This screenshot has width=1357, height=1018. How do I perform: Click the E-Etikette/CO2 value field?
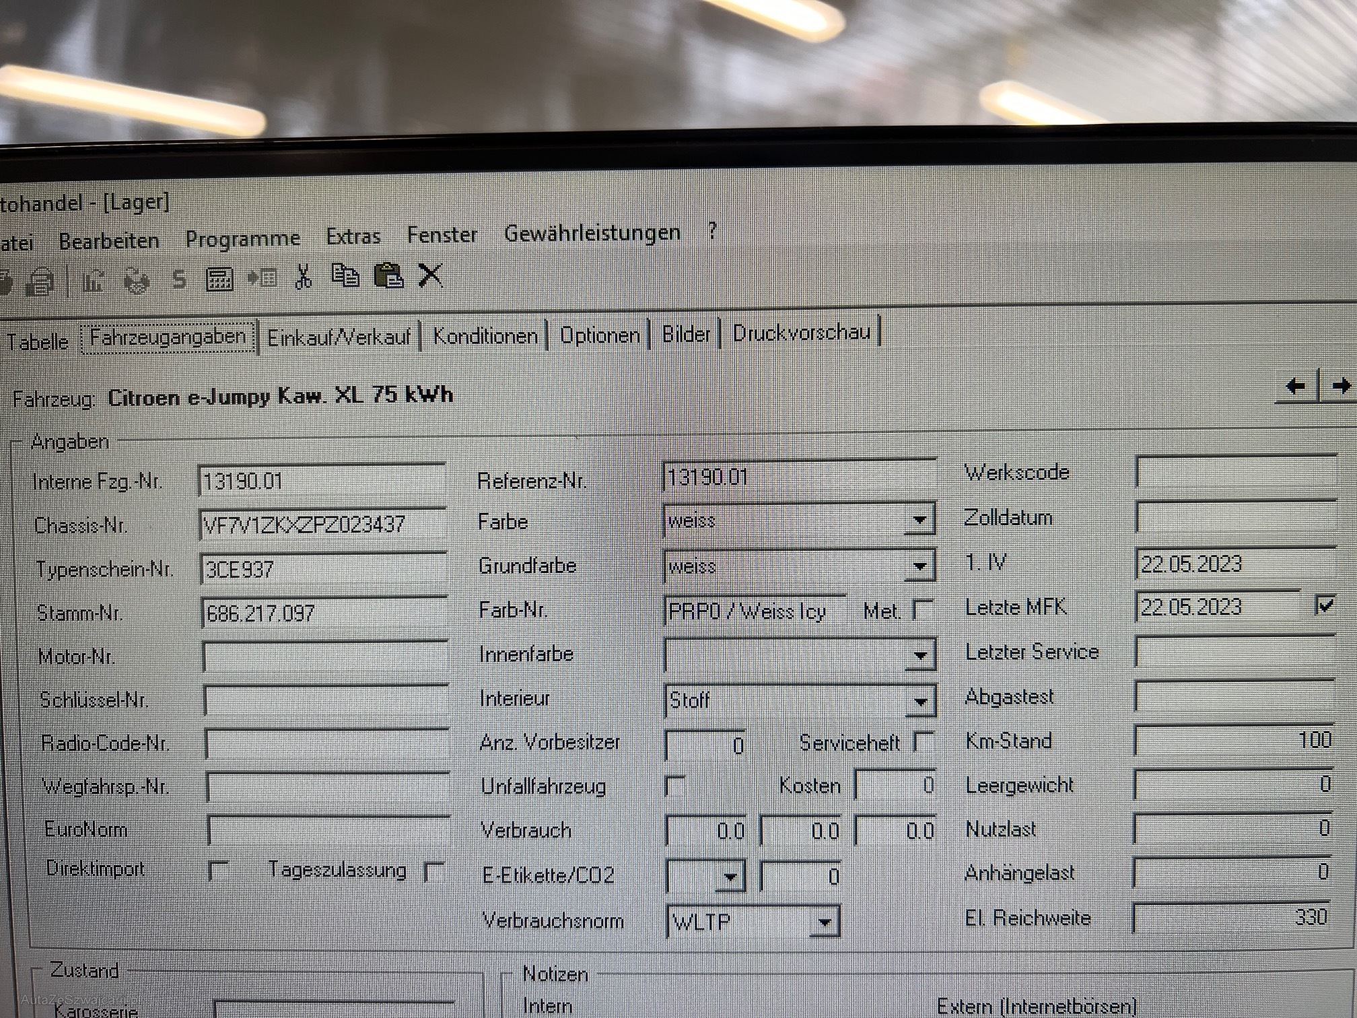[800, 876]
